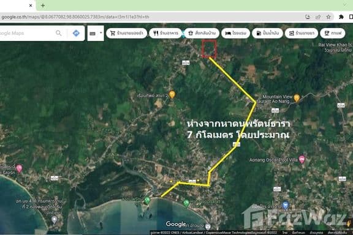Click the Google logo at map bottom
The image size is (353, 235).
tap(176, 224)
